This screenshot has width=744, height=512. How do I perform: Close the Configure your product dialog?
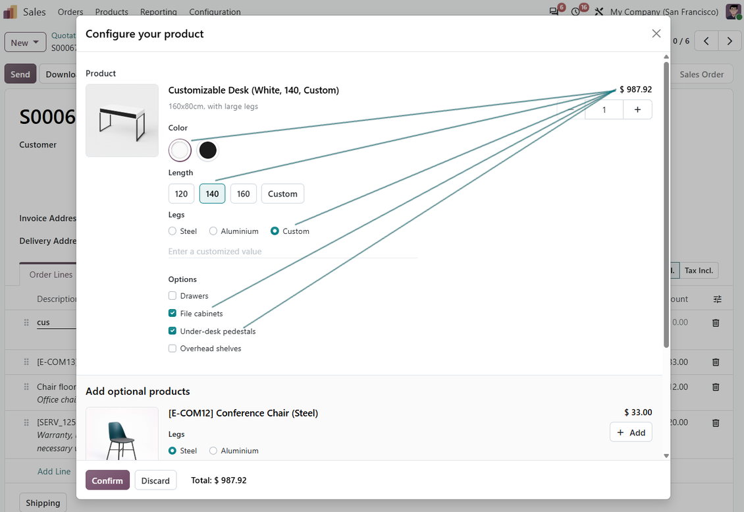point(656,34)
